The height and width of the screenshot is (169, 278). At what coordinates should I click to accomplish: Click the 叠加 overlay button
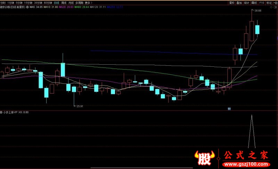pos(239,3)
